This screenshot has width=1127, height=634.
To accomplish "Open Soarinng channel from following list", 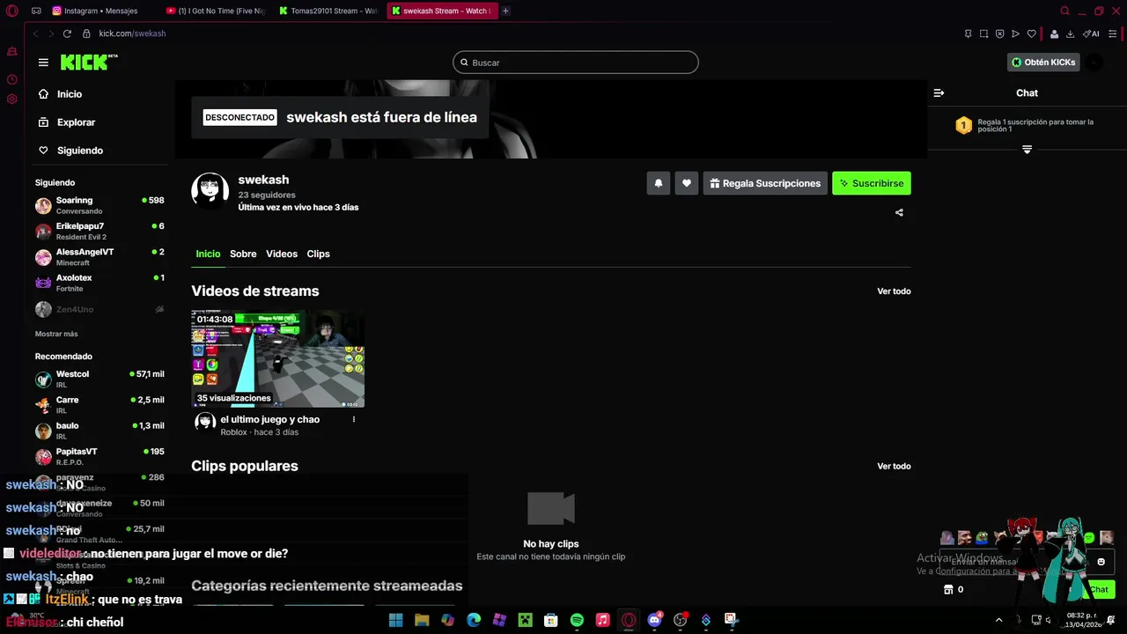I will click(99, 205).
